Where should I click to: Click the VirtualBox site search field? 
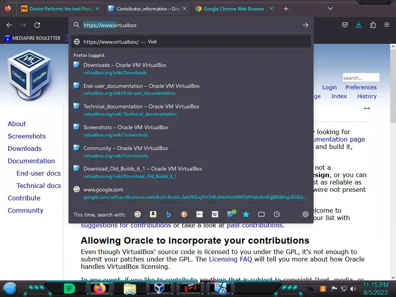pos(361,77)
